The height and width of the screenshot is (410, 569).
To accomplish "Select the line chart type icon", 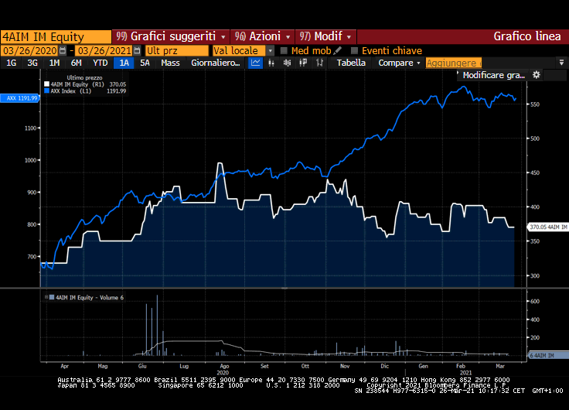I will pos(255,63).
